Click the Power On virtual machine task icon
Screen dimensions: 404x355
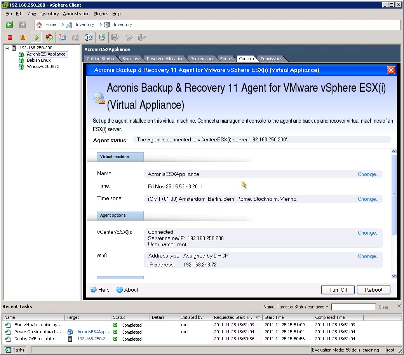(8, 332)
